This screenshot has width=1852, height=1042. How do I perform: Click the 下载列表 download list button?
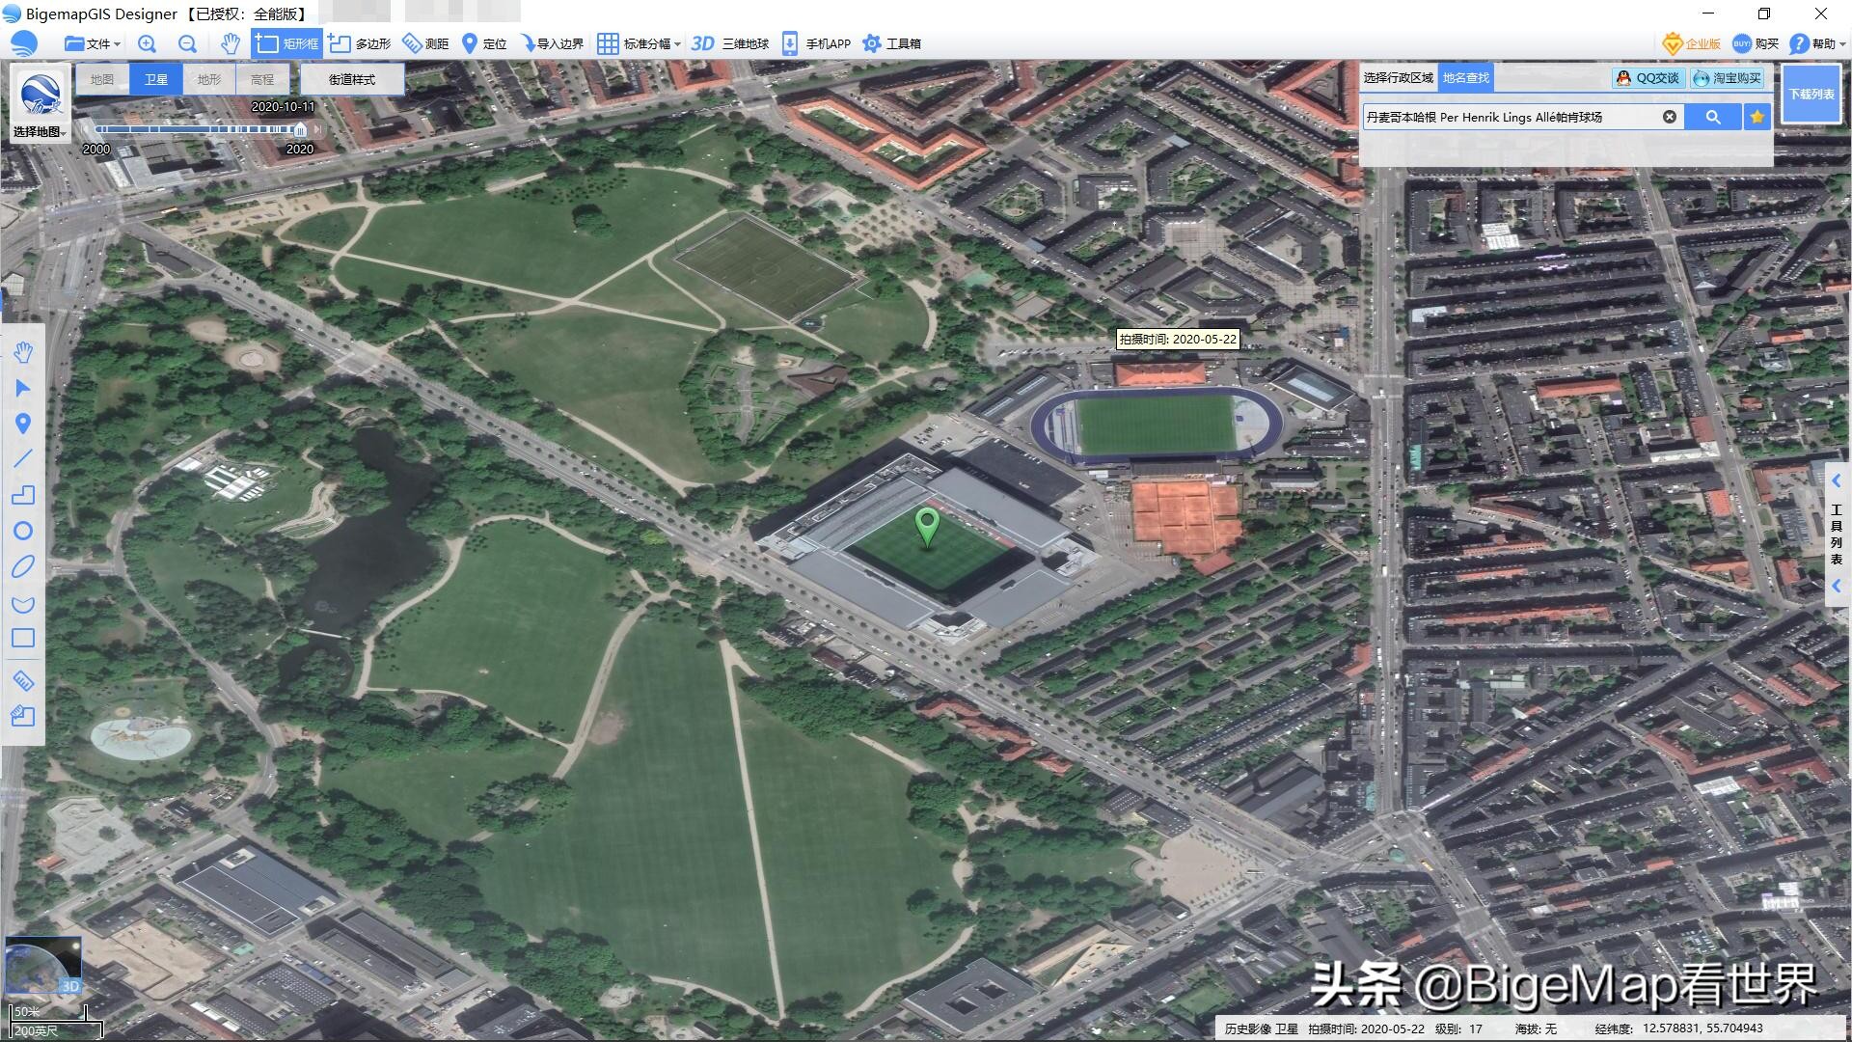pyautogui.click(x=1811, y=96)
